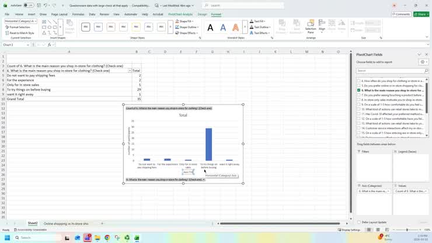The height and width of the screenshot is (243, 432).
Task: Select the triangle shape tool
Action: 44,33
